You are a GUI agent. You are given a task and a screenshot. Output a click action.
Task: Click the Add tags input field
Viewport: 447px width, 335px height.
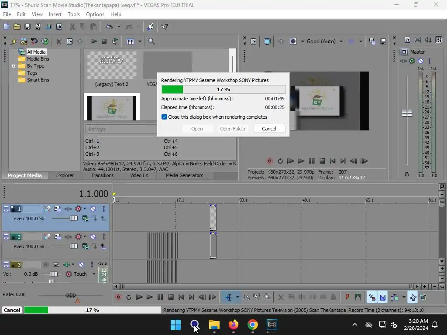click(x=121, y=129)
